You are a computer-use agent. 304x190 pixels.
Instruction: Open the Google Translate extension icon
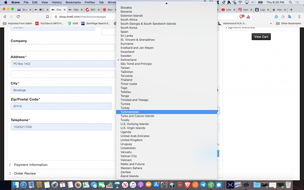290,17
